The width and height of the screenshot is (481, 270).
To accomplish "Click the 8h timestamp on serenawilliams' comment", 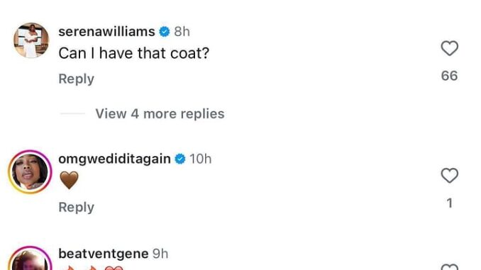I will (182, 32).
